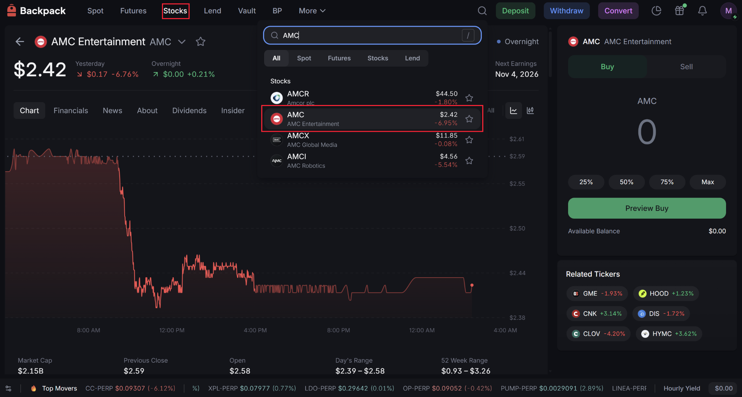Image resolution: width=742 pixels, height=397 pixels.
Task: Open ticker settings icon in bottom bar
Action: point(8,388)
